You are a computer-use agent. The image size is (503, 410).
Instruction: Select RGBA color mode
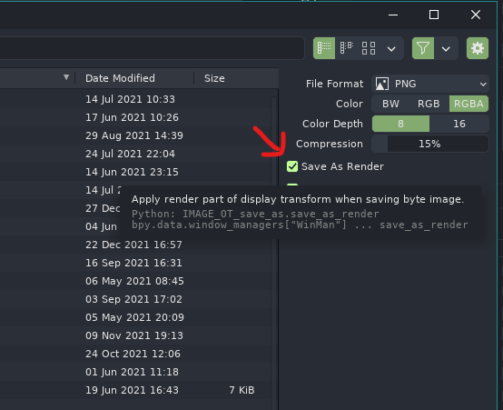468,104
